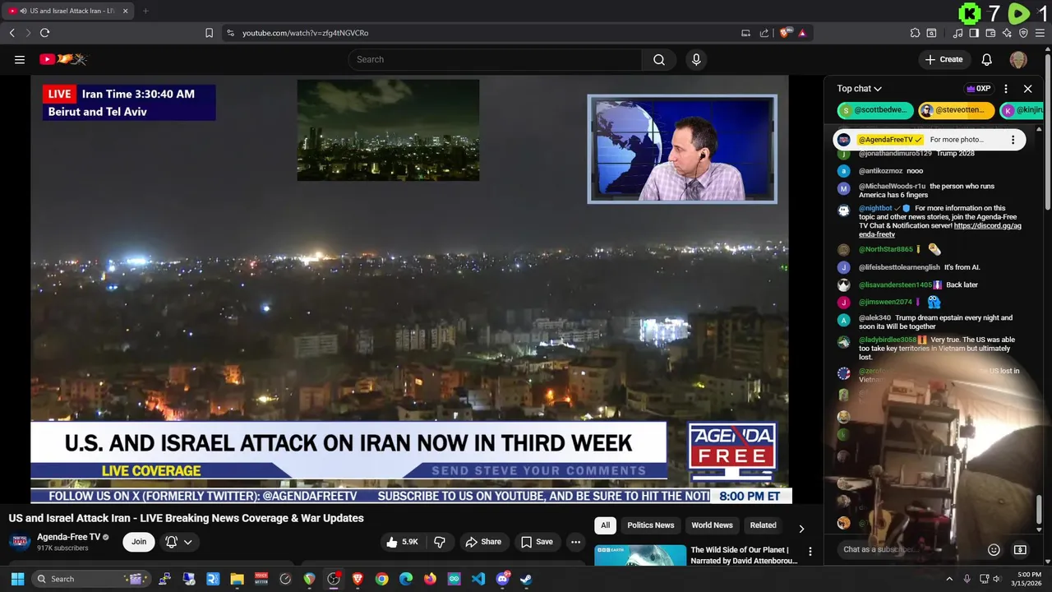Open Brave Shields lion icon
1052x592 pixels.
coord(786,33)
